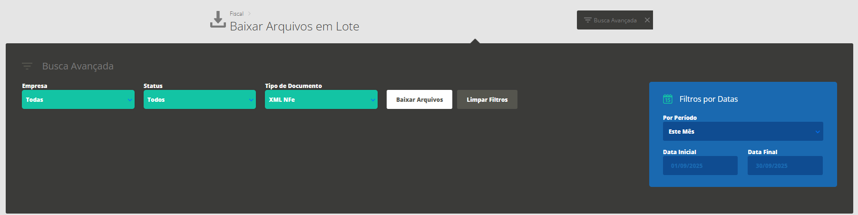Click the Por Período label
The image size is (858, 215).
[x=680, y=118]
